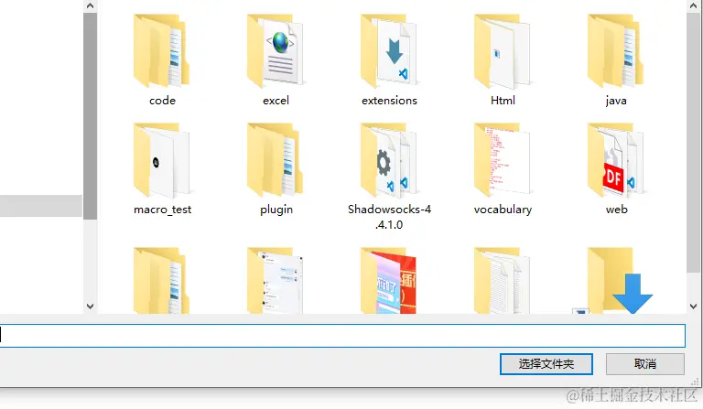The height and width of the screenshot is (409, 703).
Task: Click the 'vocabulary' folder name label
Action: coord(503,210)
